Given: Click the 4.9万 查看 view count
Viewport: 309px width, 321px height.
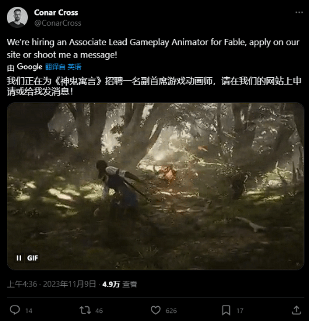Looking at the screenshot, I should click(120, 284).
